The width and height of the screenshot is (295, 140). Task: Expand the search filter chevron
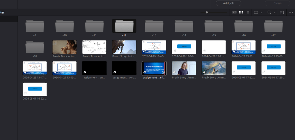coord(275,13)
